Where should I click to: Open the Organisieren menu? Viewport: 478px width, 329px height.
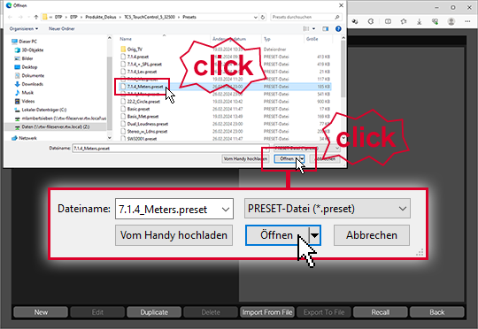[x=24, y=28]
